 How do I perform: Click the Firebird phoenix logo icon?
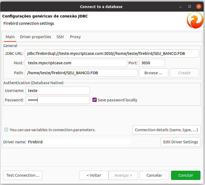tap(195, 20)
